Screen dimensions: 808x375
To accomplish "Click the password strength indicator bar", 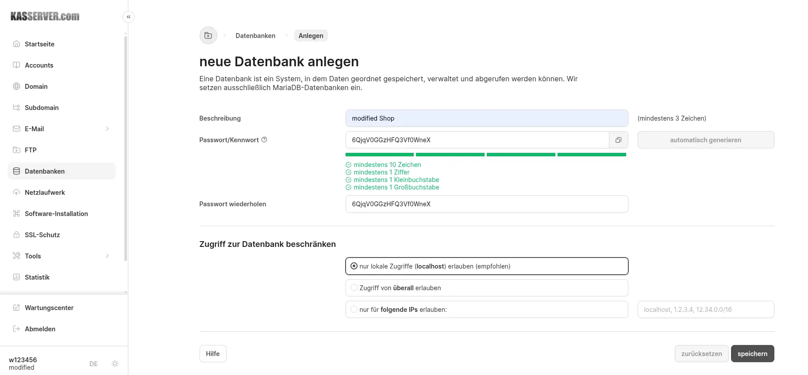I will (485, 155).
